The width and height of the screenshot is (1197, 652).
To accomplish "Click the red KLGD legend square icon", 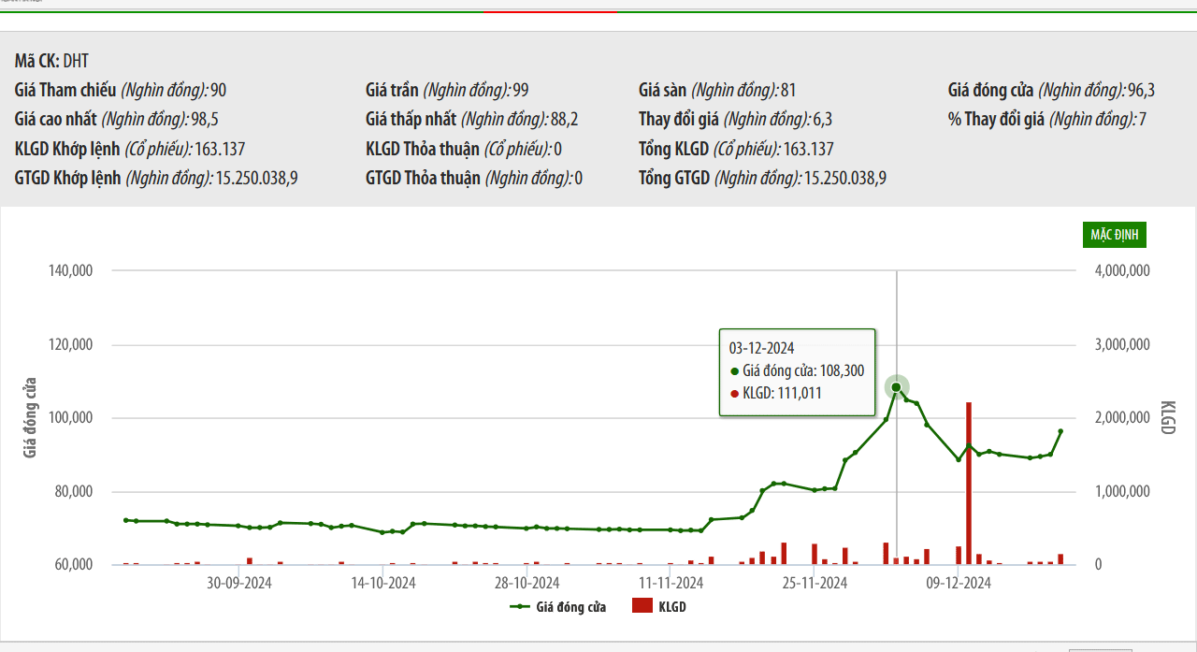I will 642,607.
